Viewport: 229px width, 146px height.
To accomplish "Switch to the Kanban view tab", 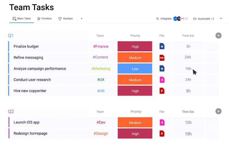I will 66,19.
